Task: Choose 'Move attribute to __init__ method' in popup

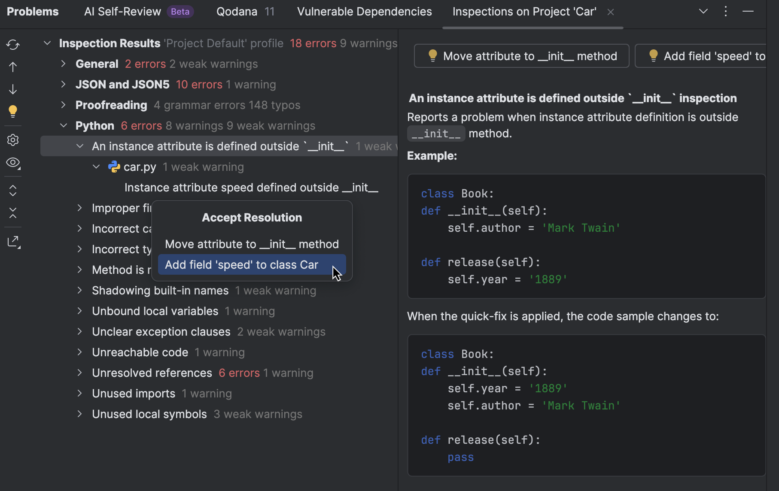Action: [x=252, y=244]
